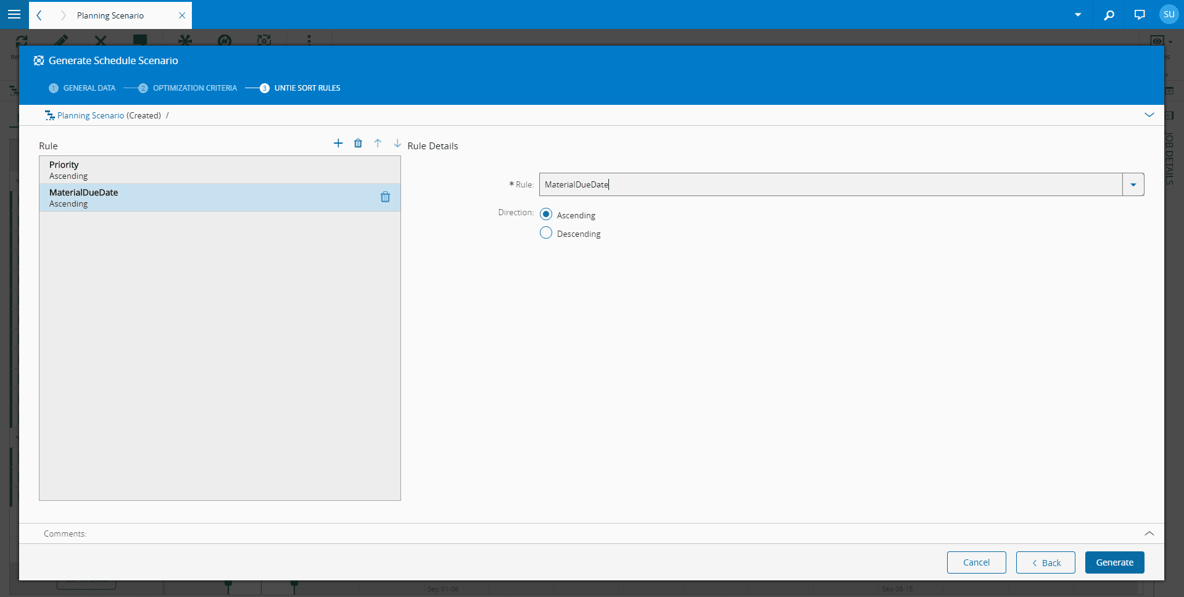Viewport: 1184px width, 597px height.
Task: Click the delete rule trash icon in the rule list header
Action: pyautogui.click(x=358, y=144)
